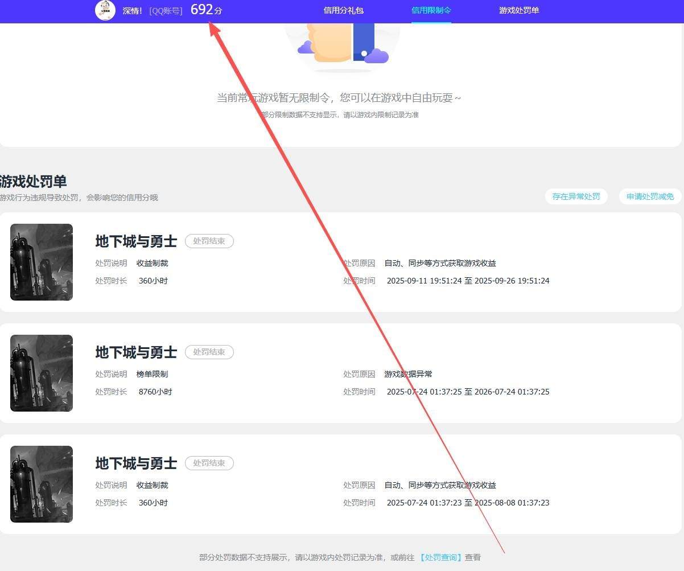Click game thumbnail of 2025-07-24 01:37:23 penalty
684x571 pixels.
tap(42, 484)
